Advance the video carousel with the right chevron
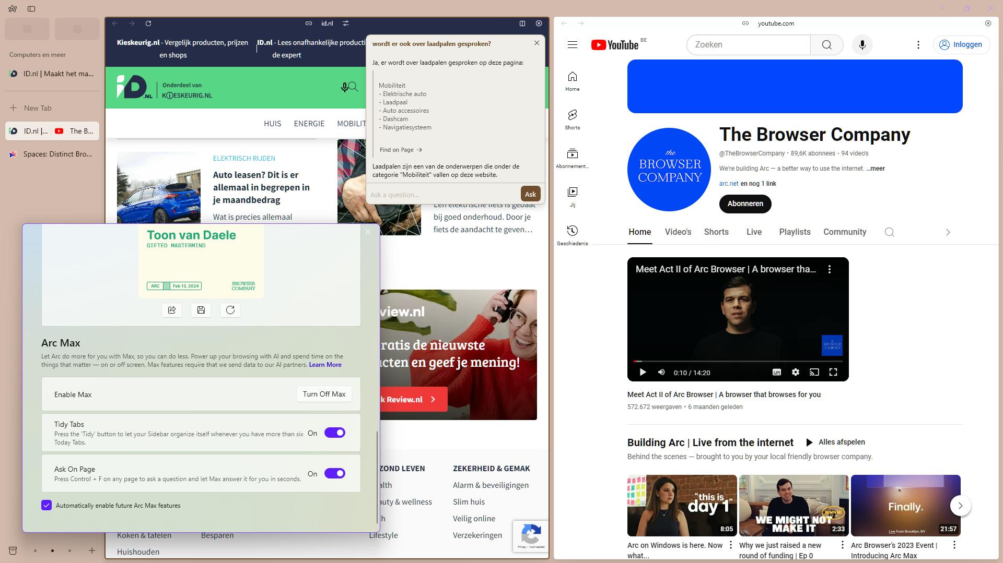1003x563 pixels. (x=960, y=506)
